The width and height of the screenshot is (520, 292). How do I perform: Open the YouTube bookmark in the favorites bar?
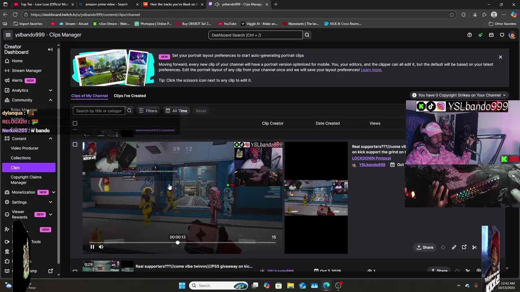(x=227, y=24)
